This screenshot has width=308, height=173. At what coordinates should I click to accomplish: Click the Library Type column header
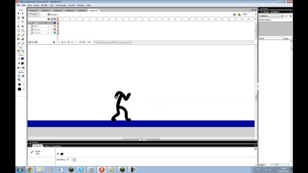click(x=286, y=38)
